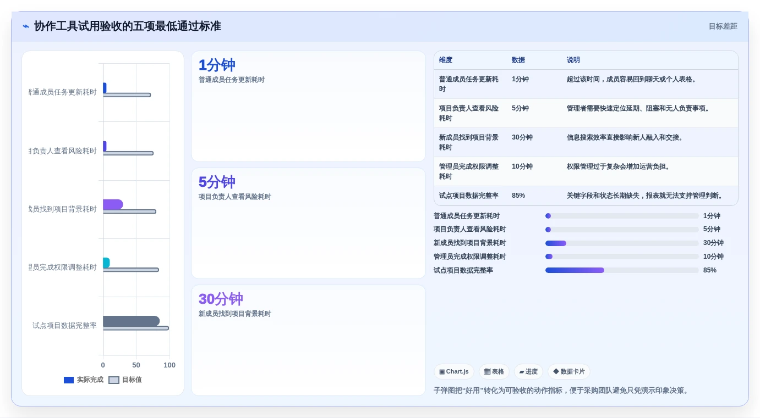Screen dimensions: 760x418
Task: Click the 试点项目数据完整率 progress bar
Action: point(622,270)
